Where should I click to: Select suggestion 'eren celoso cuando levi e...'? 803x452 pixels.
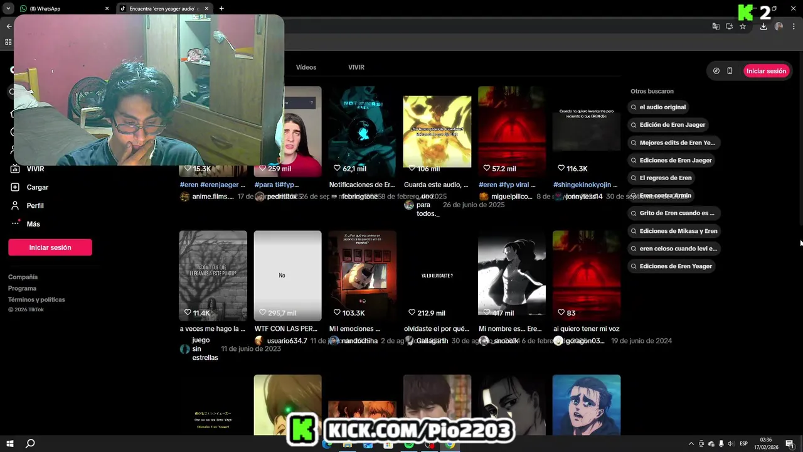[674, 249]
